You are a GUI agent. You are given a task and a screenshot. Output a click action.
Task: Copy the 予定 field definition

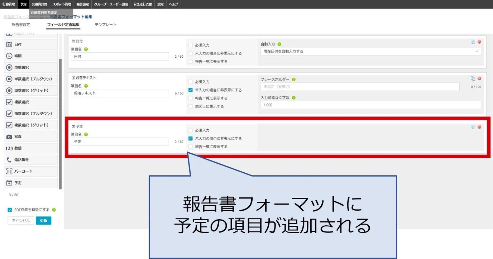coord(473,127)
